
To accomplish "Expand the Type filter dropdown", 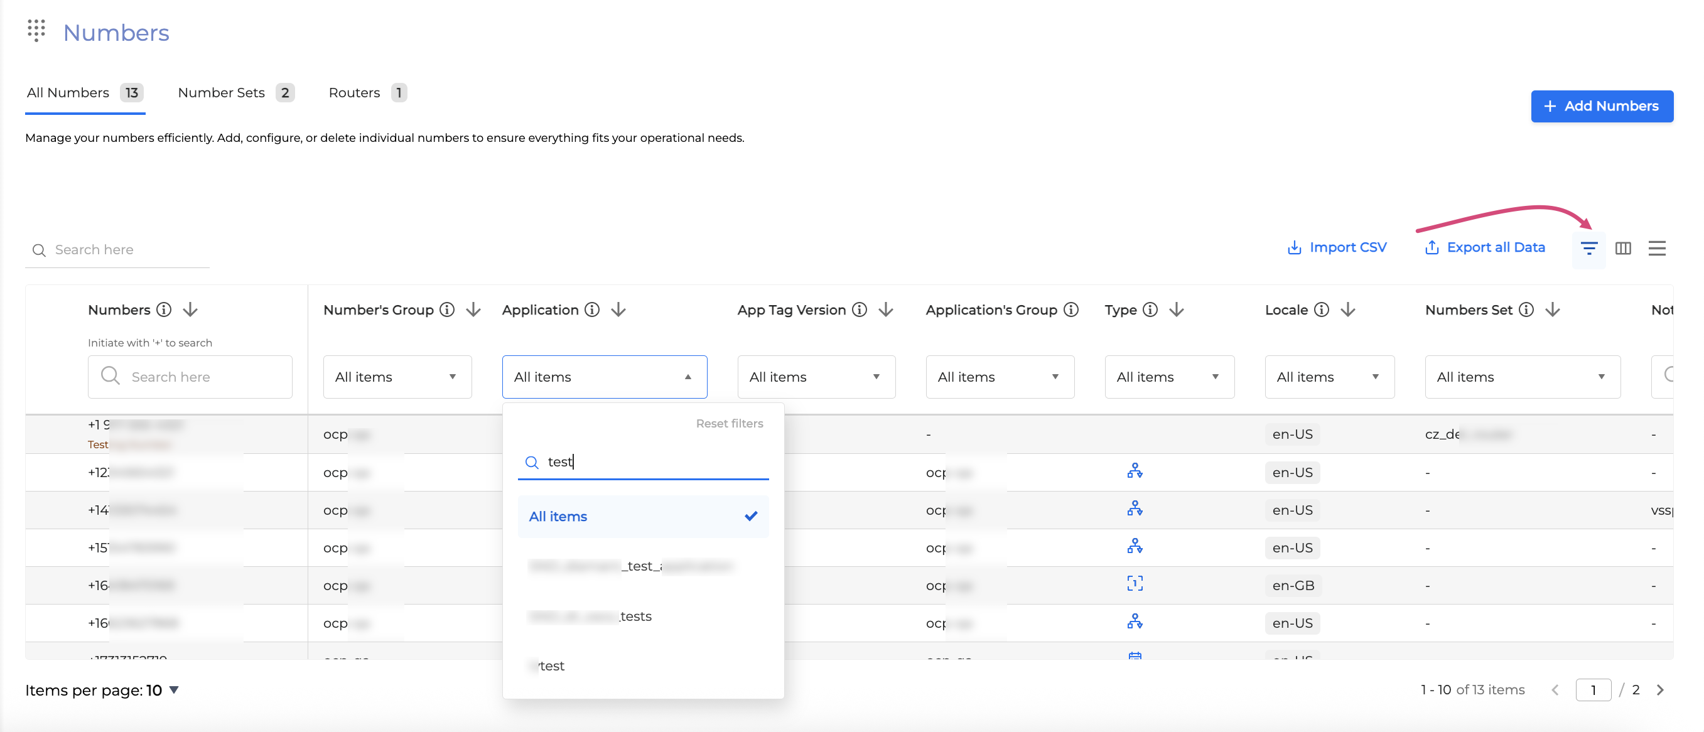I will pyautogui.click(x=1169, y=377).
